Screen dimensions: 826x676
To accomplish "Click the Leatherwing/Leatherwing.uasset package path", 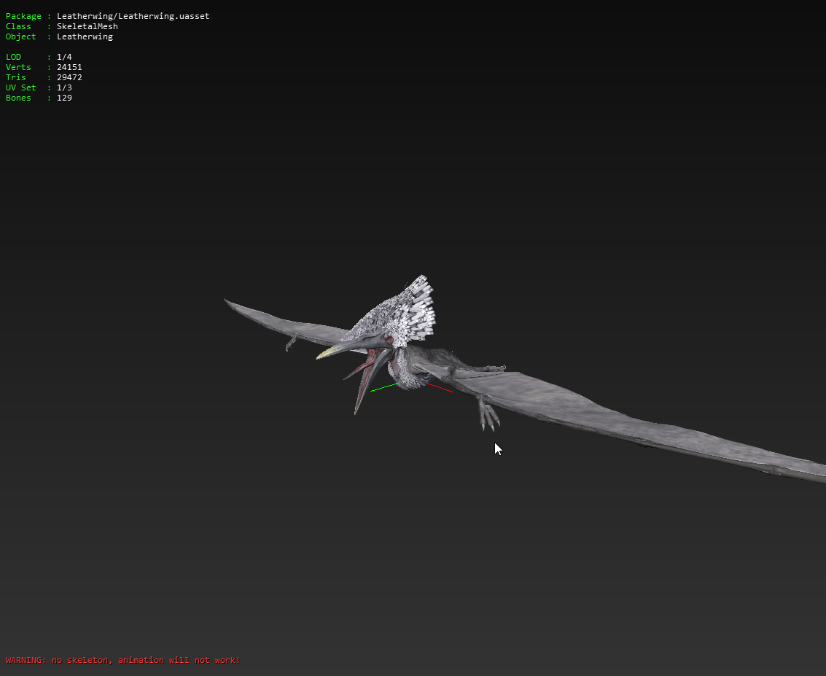I will coord(133,16).
